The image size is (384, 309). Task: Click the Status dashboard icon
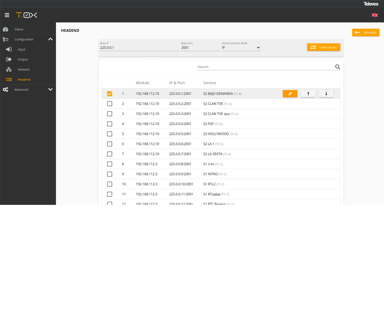[x=5, y=29]
